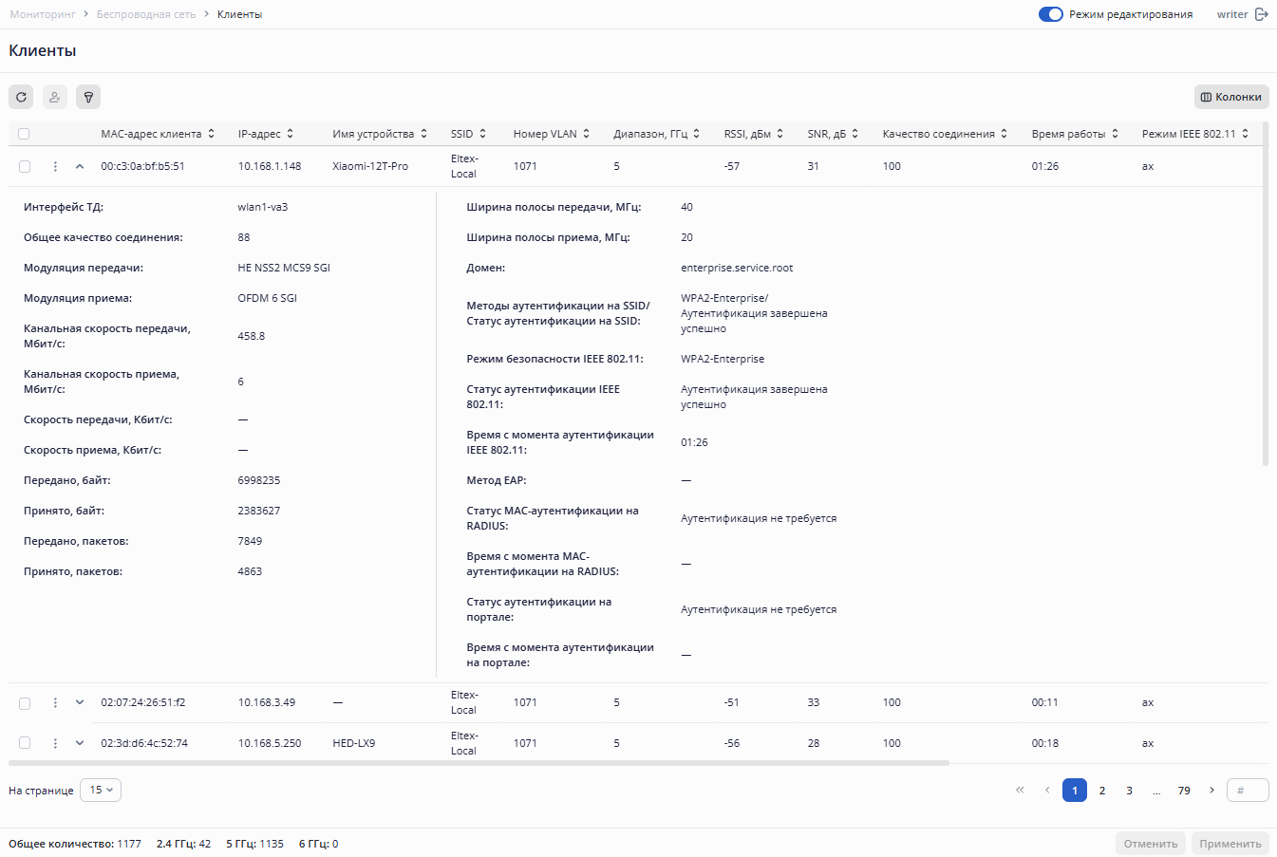Click the disconnect client user icon
The height and width of the screenshot is (857, 1277).
[x=55, y=97]
